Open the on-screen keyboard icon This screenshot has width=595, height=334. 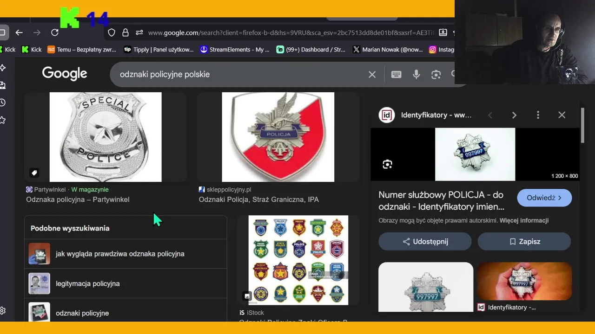click(396, 74)
